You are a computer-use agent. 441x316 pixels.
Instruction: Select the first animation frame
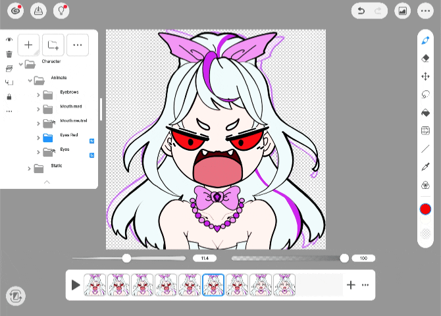[95, 285]
